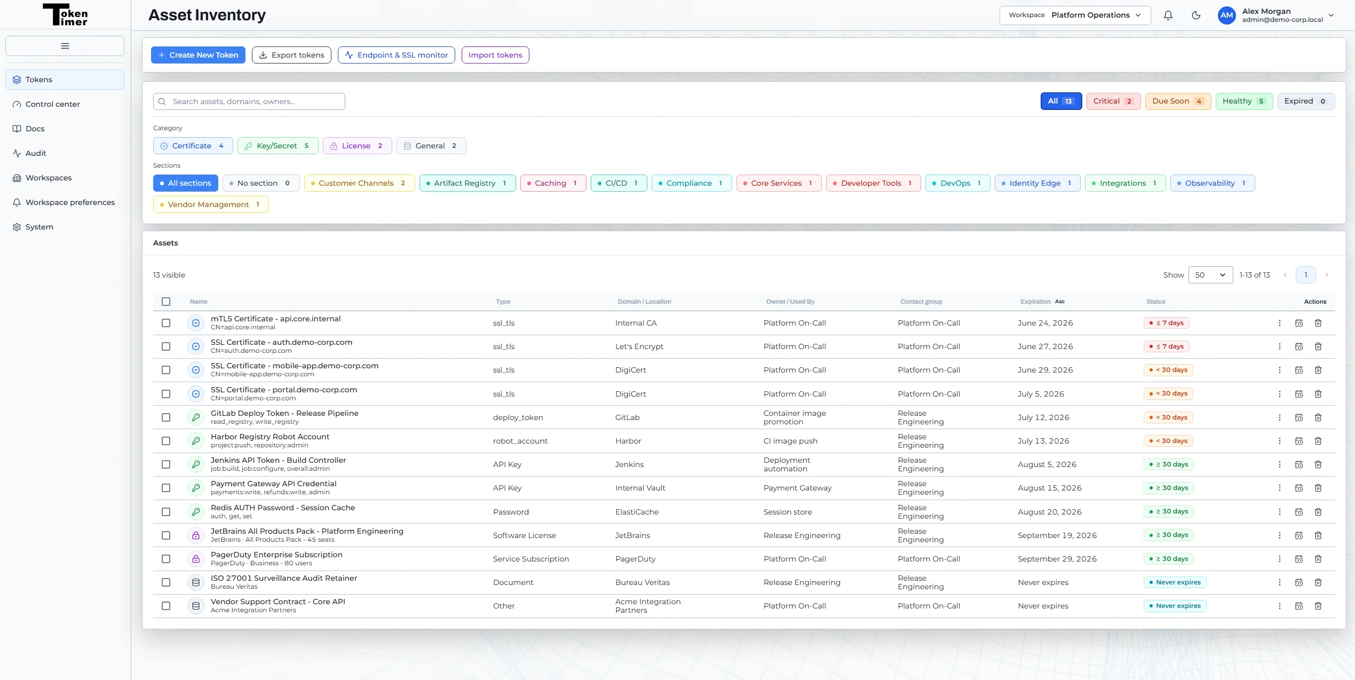Open more actions for Jenkins API Token
Image resolution: width=1355 pixels, height=680 pixels.
tap(1280, 464)
